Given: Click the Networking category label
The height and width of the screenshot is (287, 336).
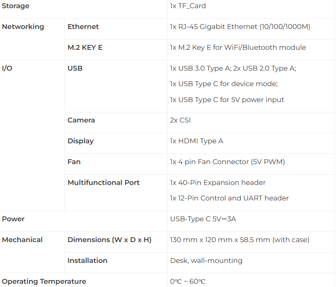Looking at the screenshot, I should [23, 27].
